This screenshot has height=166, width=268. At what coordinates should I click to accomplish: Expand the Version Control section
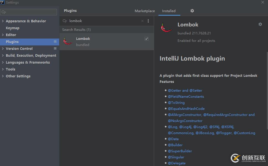pyautogui.click(x=3, y=48)
